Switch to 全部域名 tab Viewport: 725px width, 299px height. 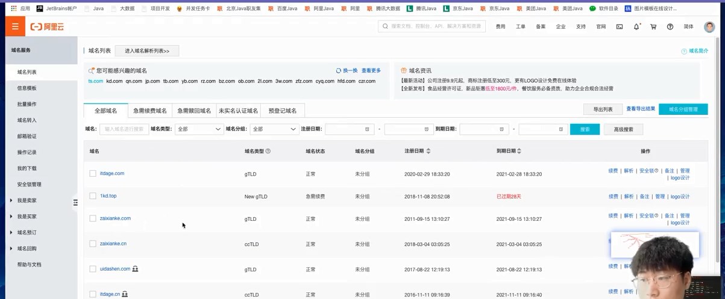pos(106,111)
